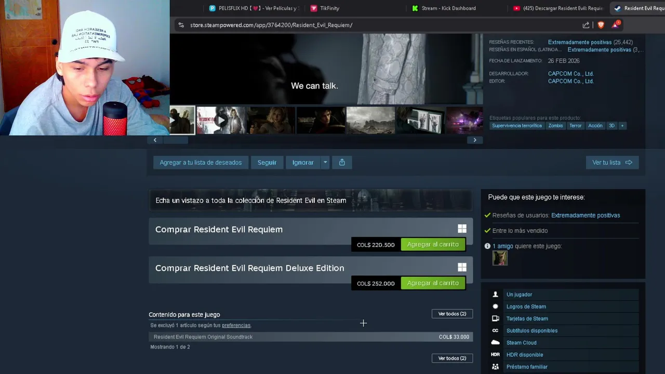Click the Zombis tag
This screenshot has width=665, height=374.
[555, 126]
